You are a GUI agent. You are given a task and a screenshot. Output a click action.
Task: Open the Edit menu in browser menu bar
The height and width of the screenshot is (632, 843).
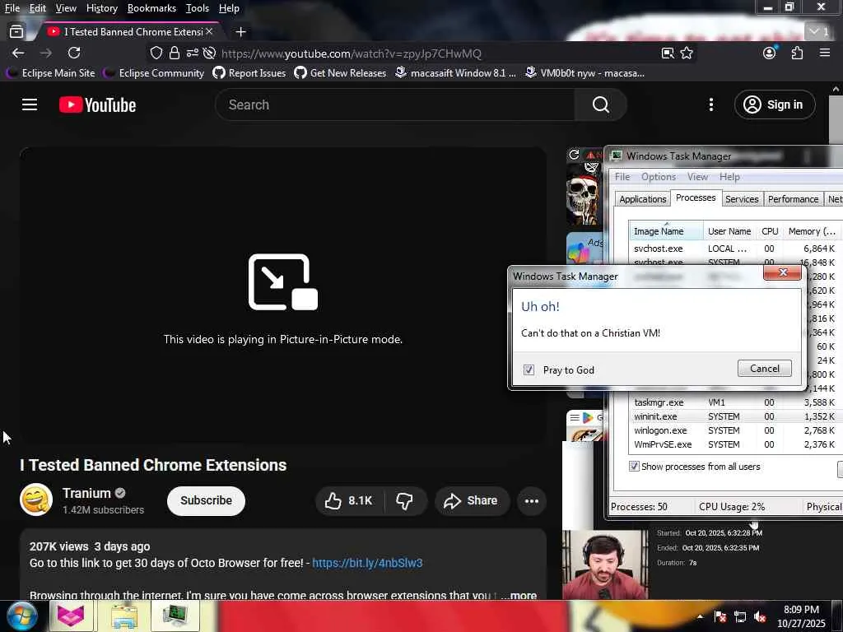point(37,8)
